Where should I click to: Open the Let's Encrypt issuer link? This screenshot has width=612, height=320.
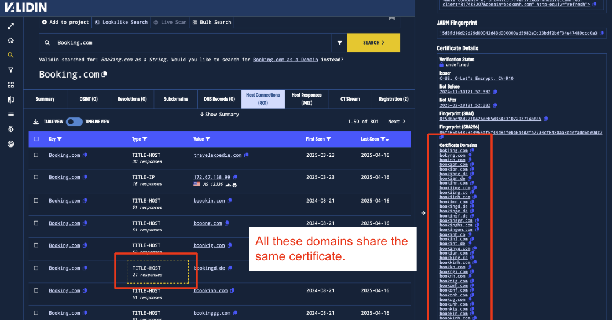(x=476, y=79)
